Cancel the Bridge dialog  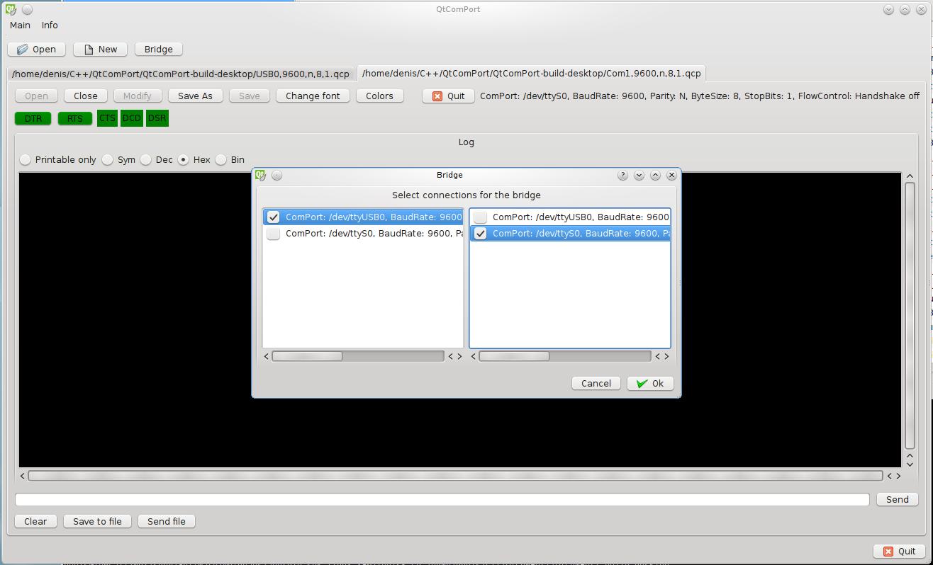pos(596,383)
